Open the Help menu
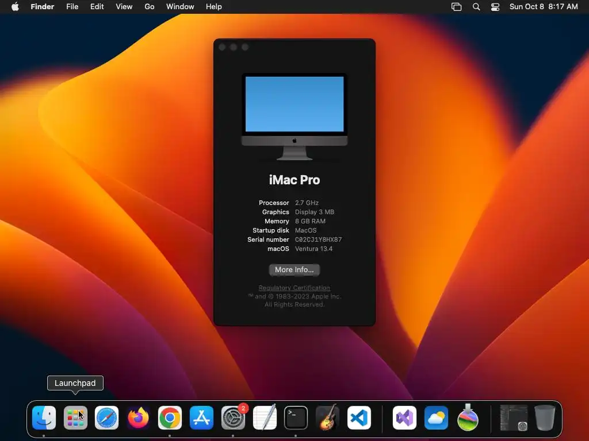The width and height of the screenshot is (589, 441). click(214, 6)
